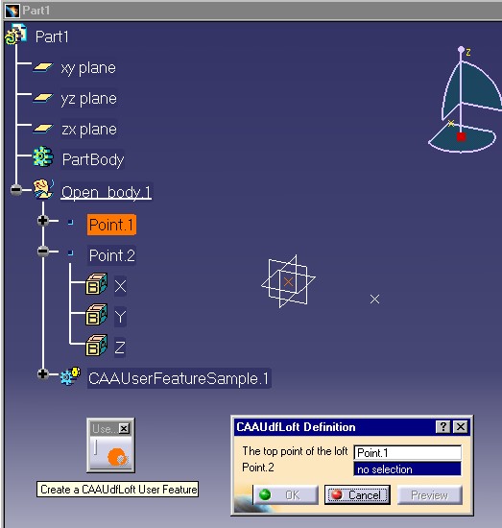This screenshot has width=502, height=528.
Task: Click the Part1 root document icon
Action: (15, 34)
